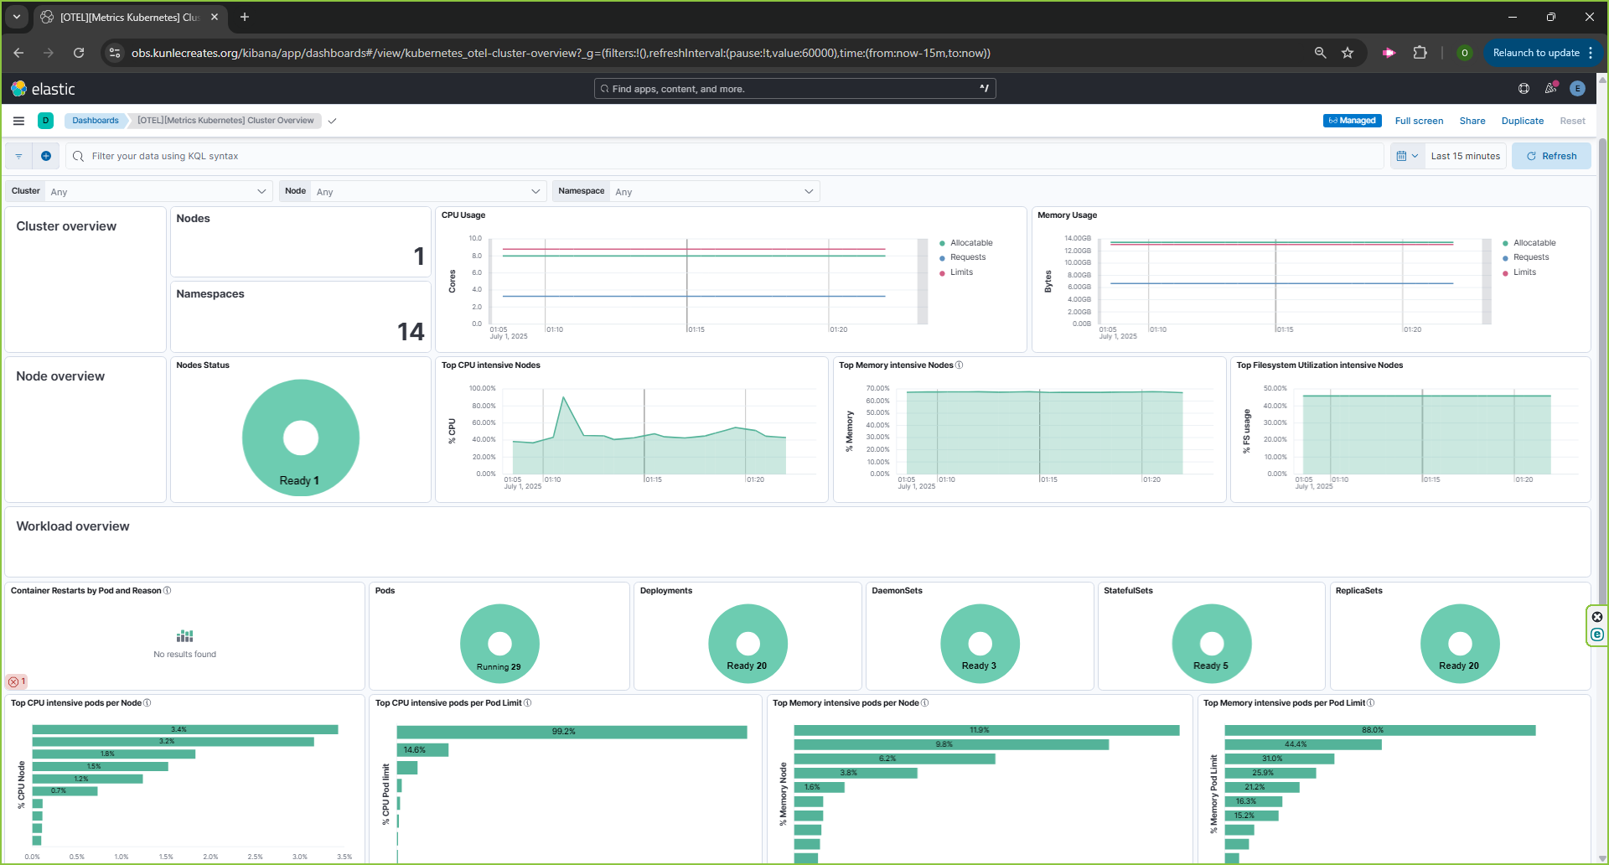Click the 99.2% bar in CPU Pod limit chart
Screen dimensions: 1609x865
[x=572, y=732]
